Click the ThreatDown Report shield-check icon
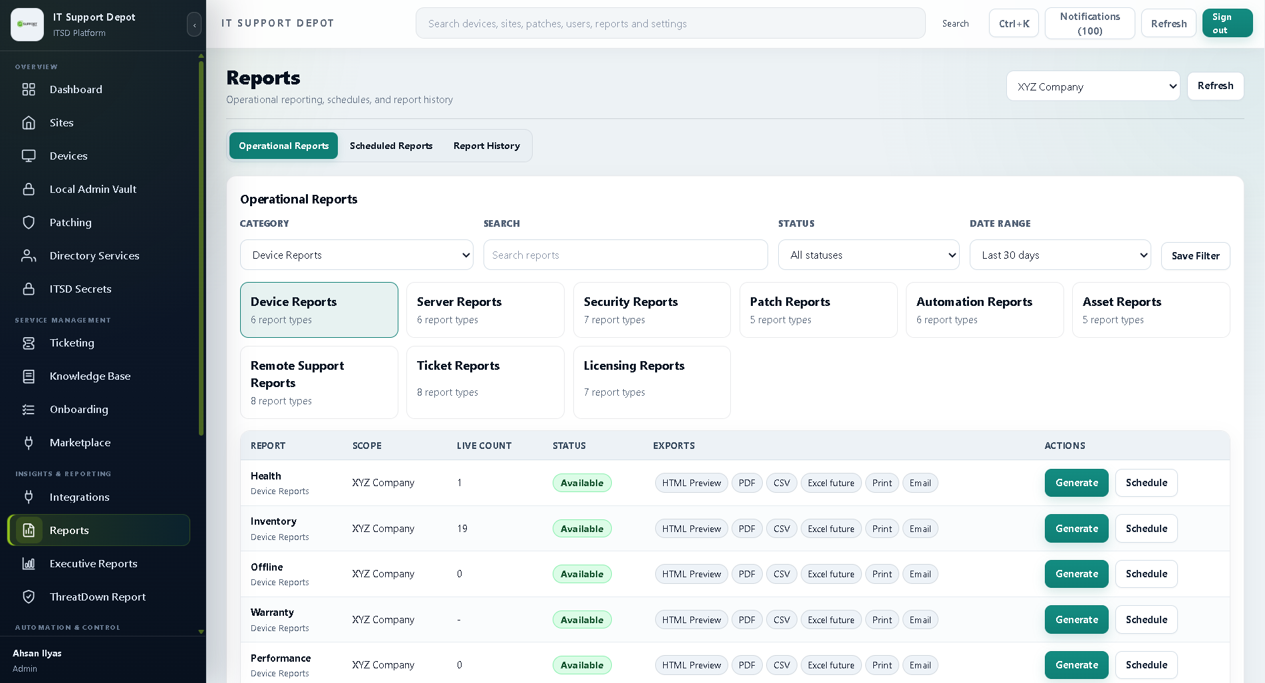This screenshot has width=1265, height=683. pyautogui.click(x=29, y=597)
